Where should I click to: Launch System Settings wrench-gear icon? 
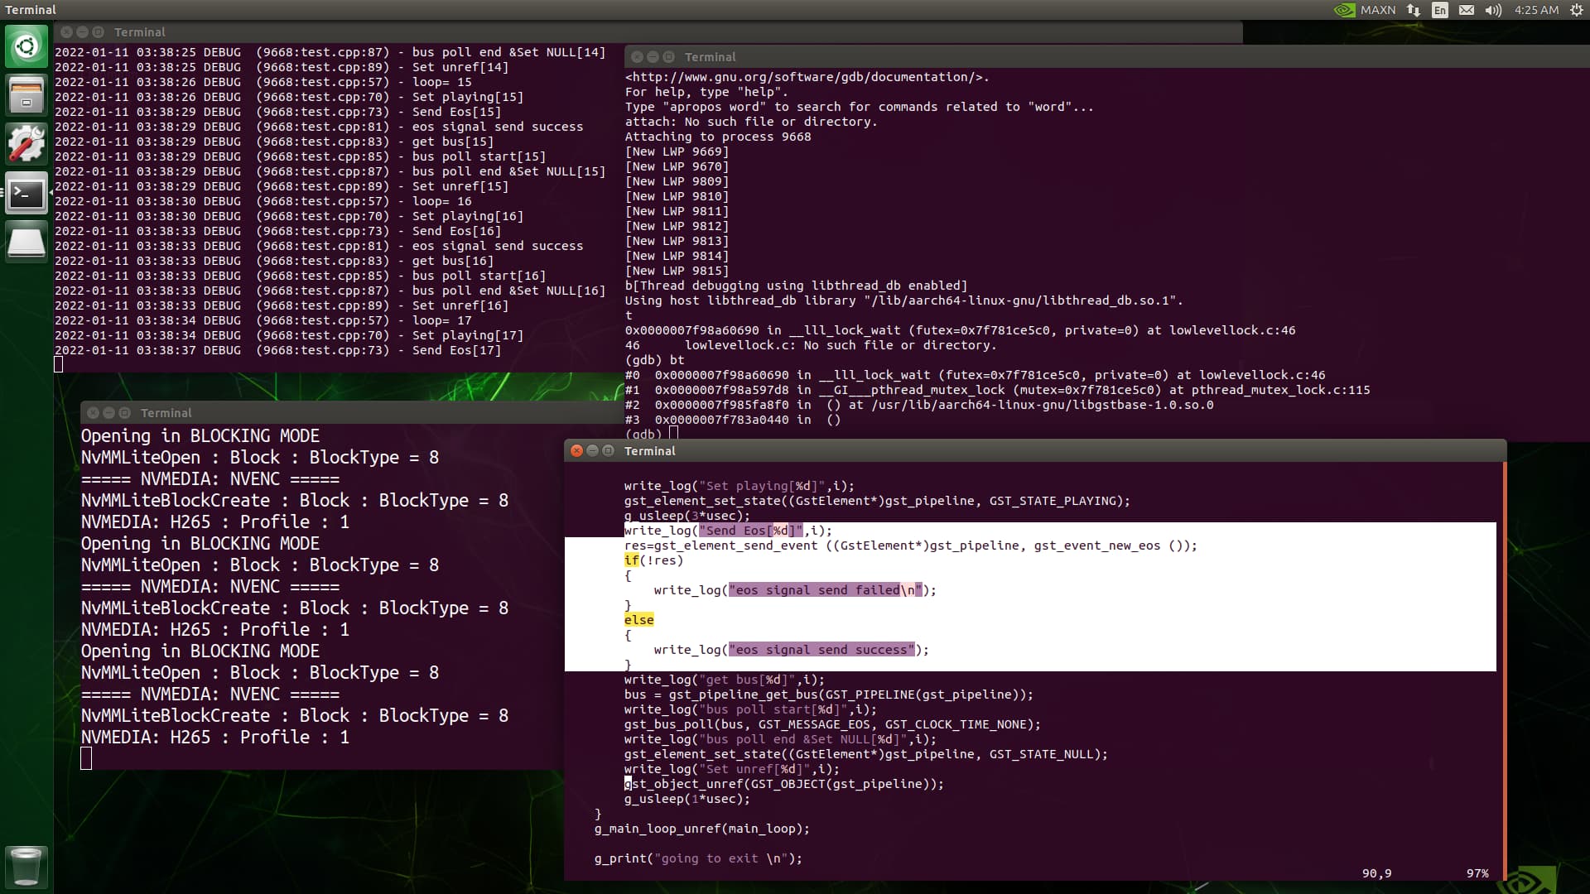click(26, 144)
